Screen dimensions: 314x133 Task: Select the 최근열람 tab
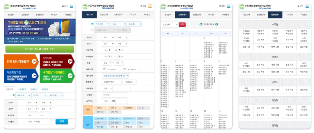pyautogui.click(x=45, y=89)
